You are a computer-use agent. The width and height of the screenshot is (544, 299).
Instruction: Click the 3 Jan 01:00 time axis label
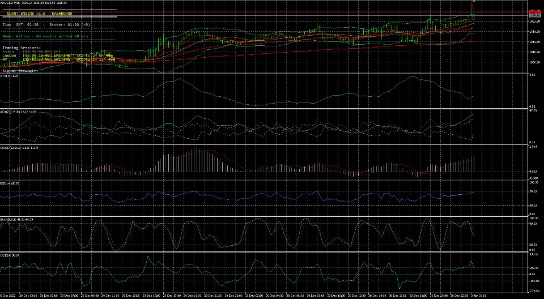pos(478,296)
